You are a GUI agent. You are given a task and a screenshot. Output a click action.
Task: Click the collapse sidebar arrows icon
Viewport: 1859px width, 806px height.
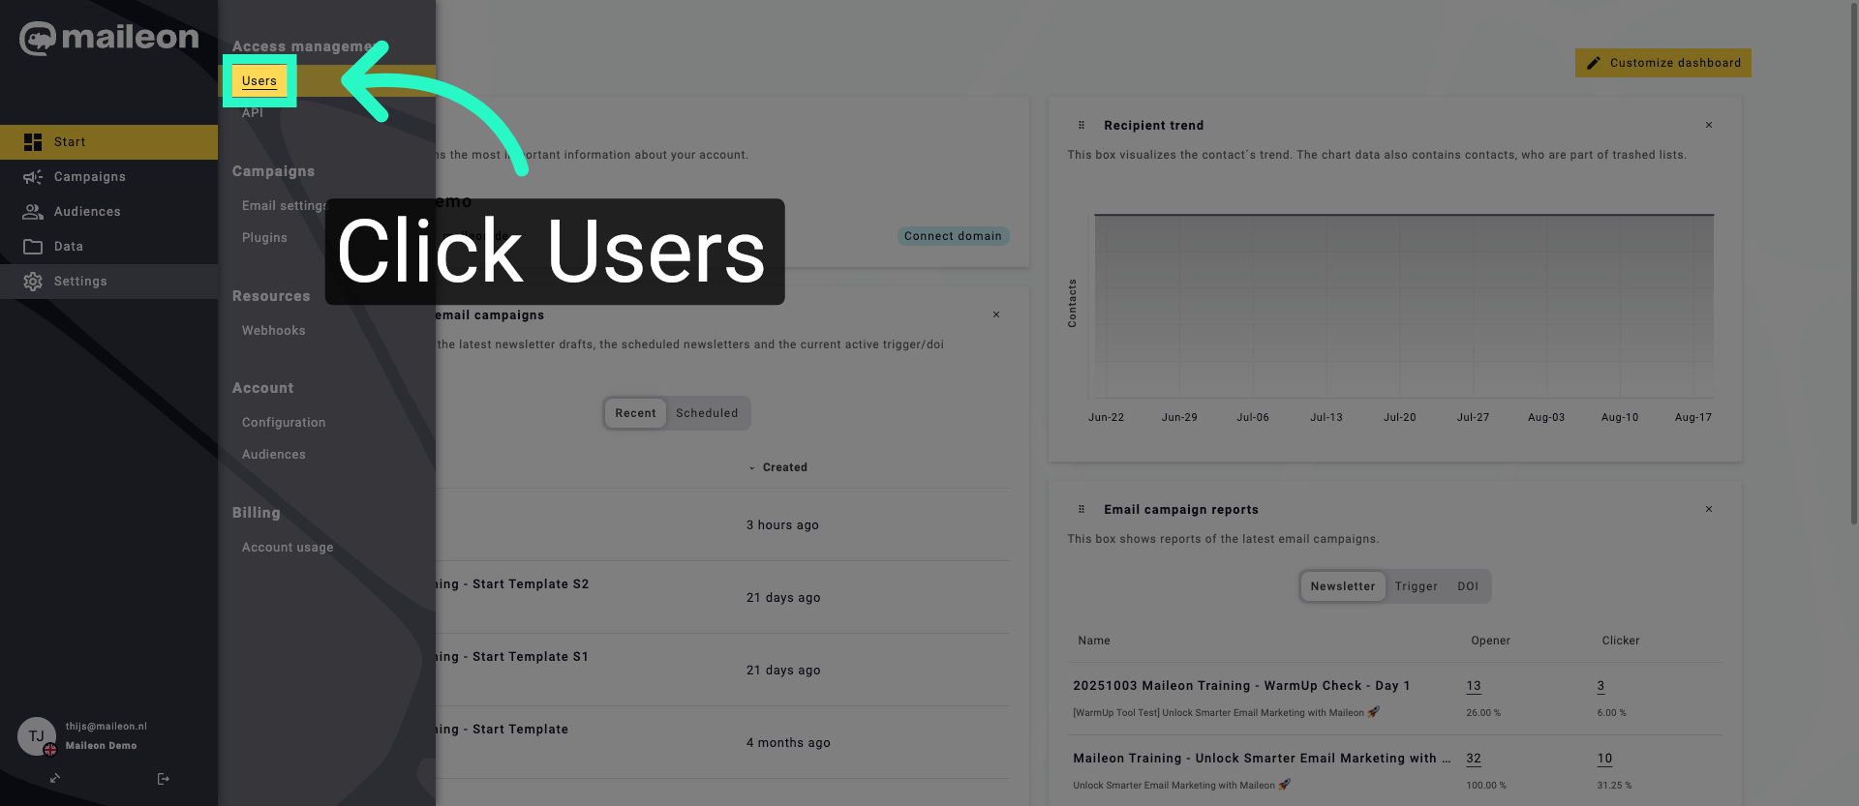[55, 779]
